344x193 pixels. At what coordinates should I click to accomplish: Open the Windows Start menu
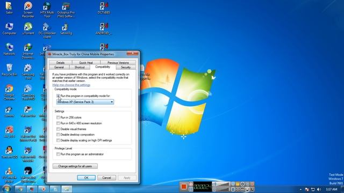tap(6, 189)
